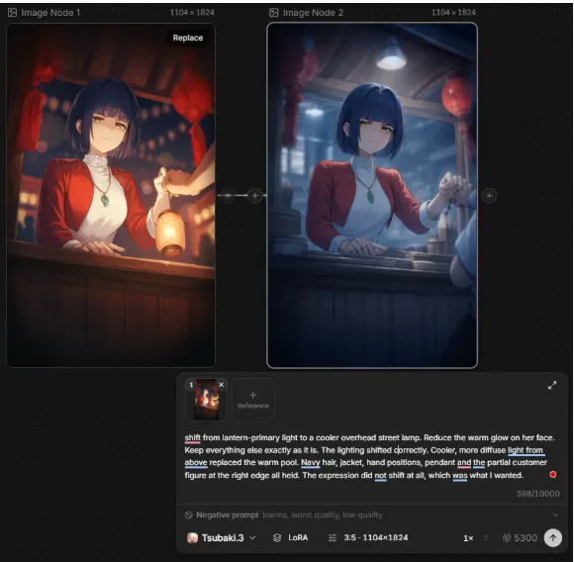Select the Image Node 2 title label
Viewport: 574px width, 562px height.
coord(313,13)
